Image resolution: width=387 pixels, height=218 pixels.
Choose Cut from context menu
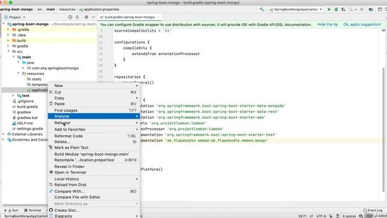tap(94, 92)
